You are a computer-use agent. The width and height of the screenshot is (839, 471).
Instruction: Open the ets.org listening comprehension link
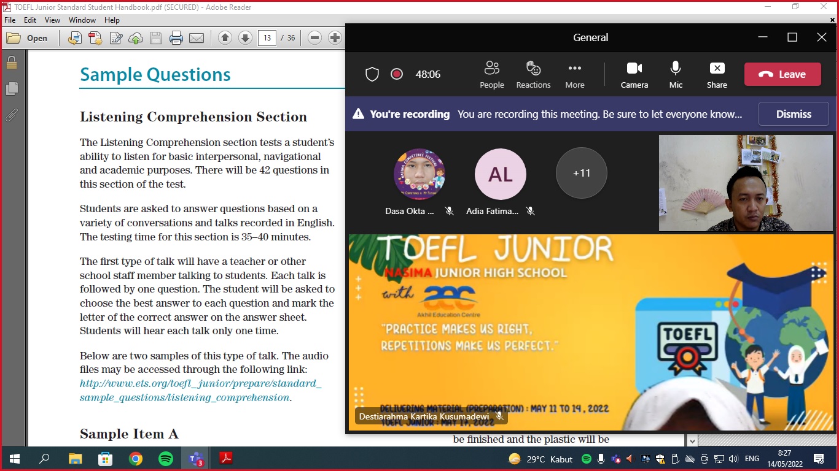point(200,384)
